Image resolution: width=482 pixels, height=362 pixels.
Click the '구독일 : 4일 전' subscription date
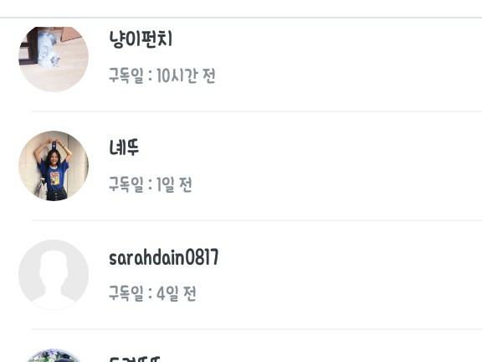click(152, 293)
